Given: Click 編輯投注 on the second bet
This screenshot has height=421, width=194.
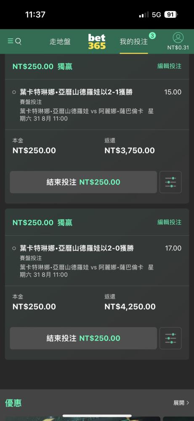Looking at the screenshot, I should 169,222.
